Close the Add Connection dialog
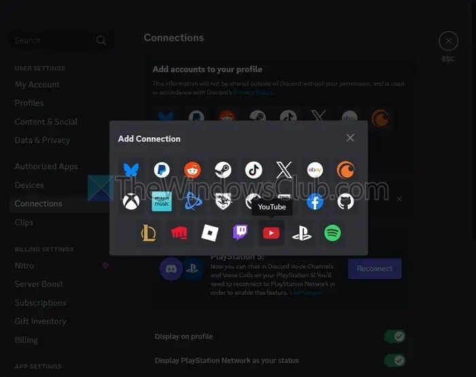The image size is (476, 377). [350, 138]
